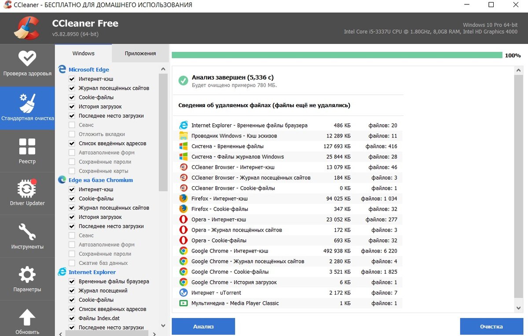The width and height of the screenshot is (528, 336).
Task: Click Chrome icon in История загрузок row
Action: [x=183, y=282]
